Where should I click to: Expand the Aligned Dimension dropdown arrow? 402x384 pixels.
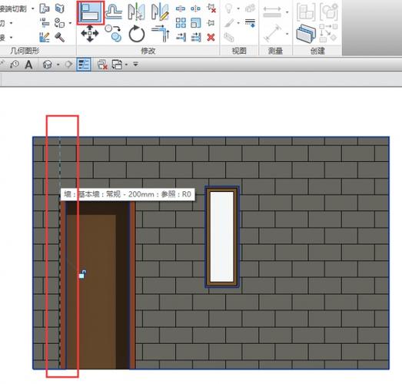tap(287, 34)
